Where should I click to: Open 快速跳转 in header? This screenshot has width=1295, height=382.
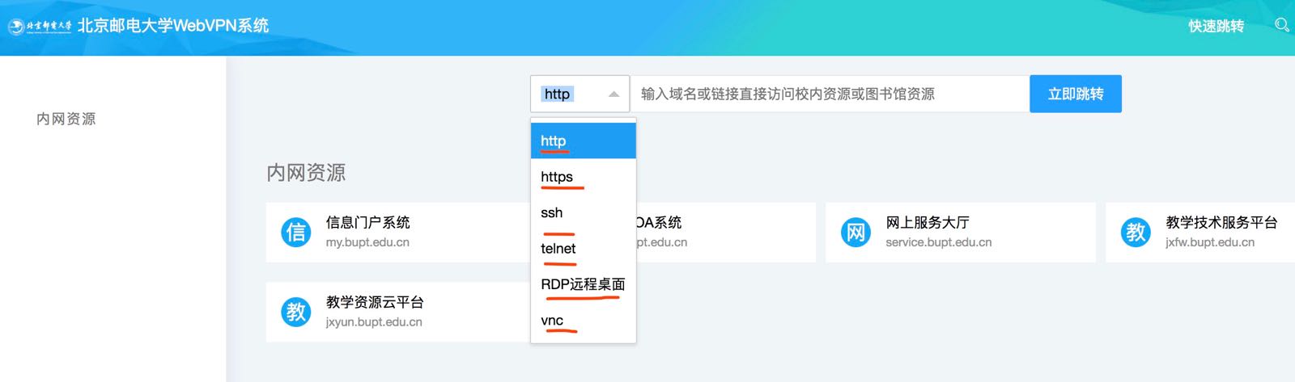1216,26
